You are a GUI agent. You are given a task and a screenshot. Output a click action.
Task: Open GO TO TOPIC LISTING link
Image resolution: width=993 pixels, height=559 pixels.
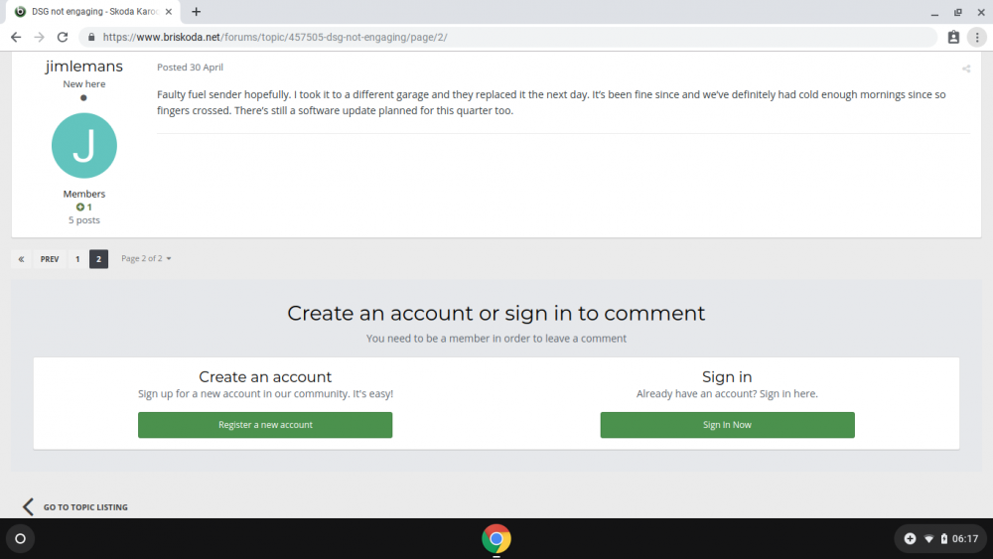pos(85,507)
